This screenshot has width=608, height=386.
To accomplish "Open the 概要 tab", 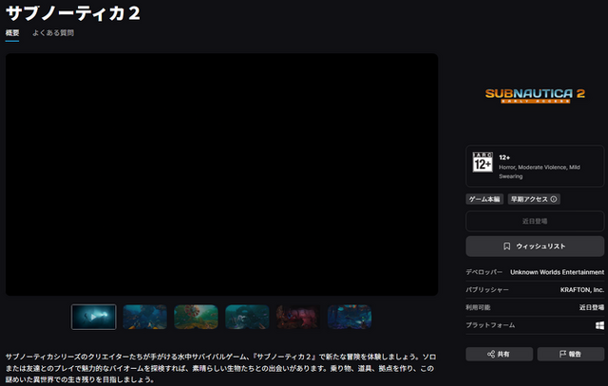I will tap(12, 33).
